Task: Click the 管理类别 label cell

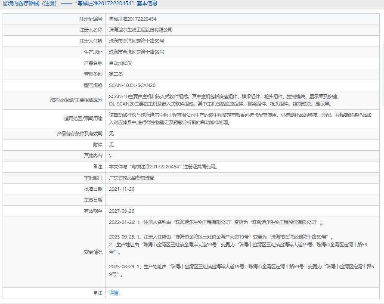Action: [54, 74]
